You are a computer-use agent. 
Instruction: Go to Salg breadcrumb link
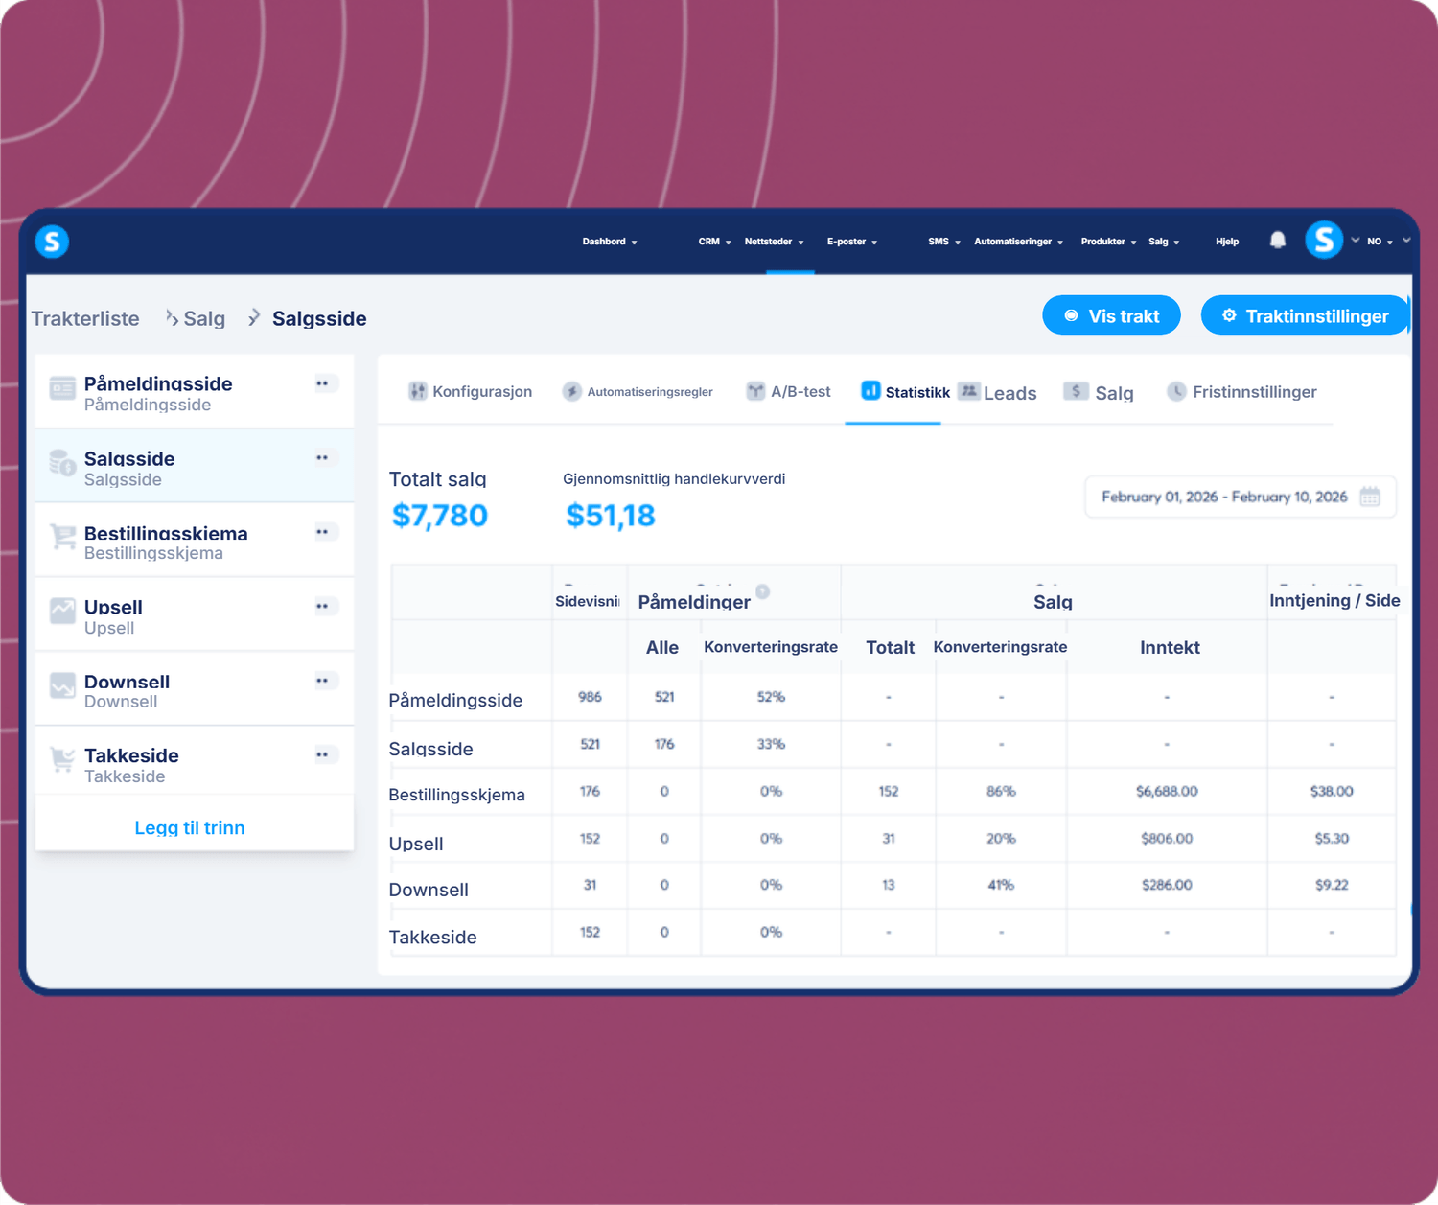click(x=204, y=318)
